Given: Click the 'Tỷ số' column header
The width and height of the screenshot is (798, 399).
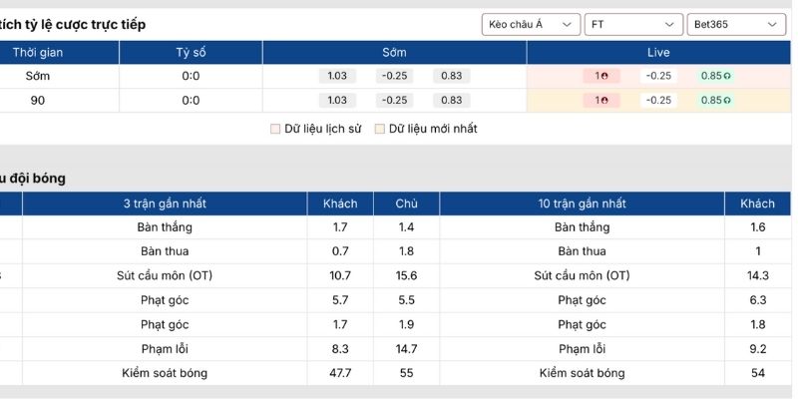Looking at the screenshot, I should [x=191, y=53].
